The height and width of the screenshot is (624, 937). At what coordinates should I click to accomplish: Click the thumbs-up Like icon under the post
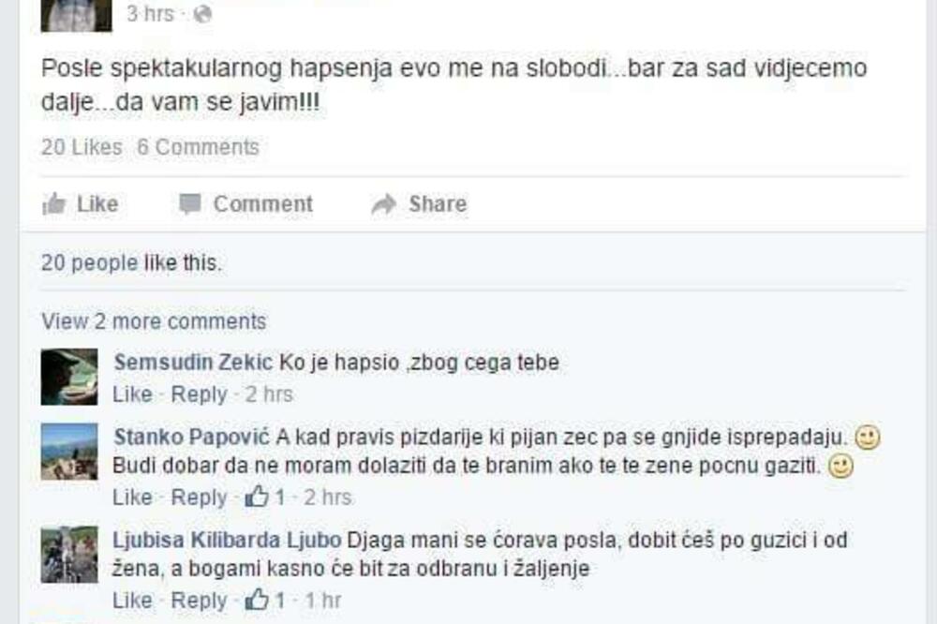click(54, 204)
